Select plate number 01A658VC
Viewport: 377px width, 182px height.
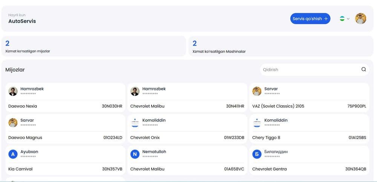point(234,169)
